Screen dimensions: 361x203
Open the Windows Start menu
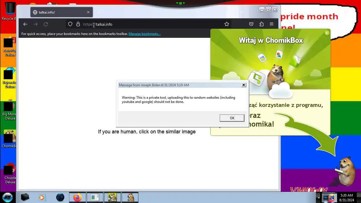[8, 197]
